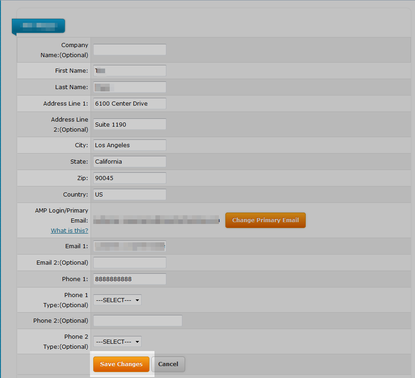Focus the empty Email 2 optional field
Viewport: 415px width, 378px height.
click(x=129, y=263)
